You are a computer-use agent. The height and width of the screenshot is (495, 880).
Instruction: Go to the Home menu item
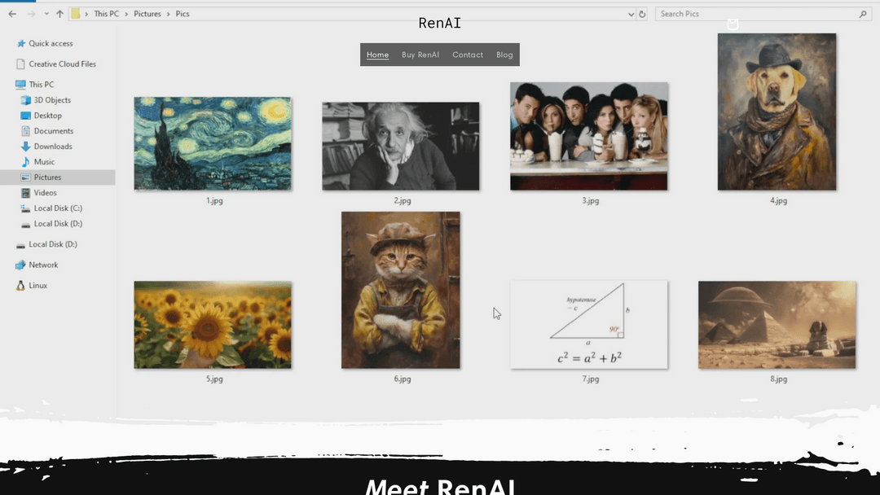coord(377,55)
